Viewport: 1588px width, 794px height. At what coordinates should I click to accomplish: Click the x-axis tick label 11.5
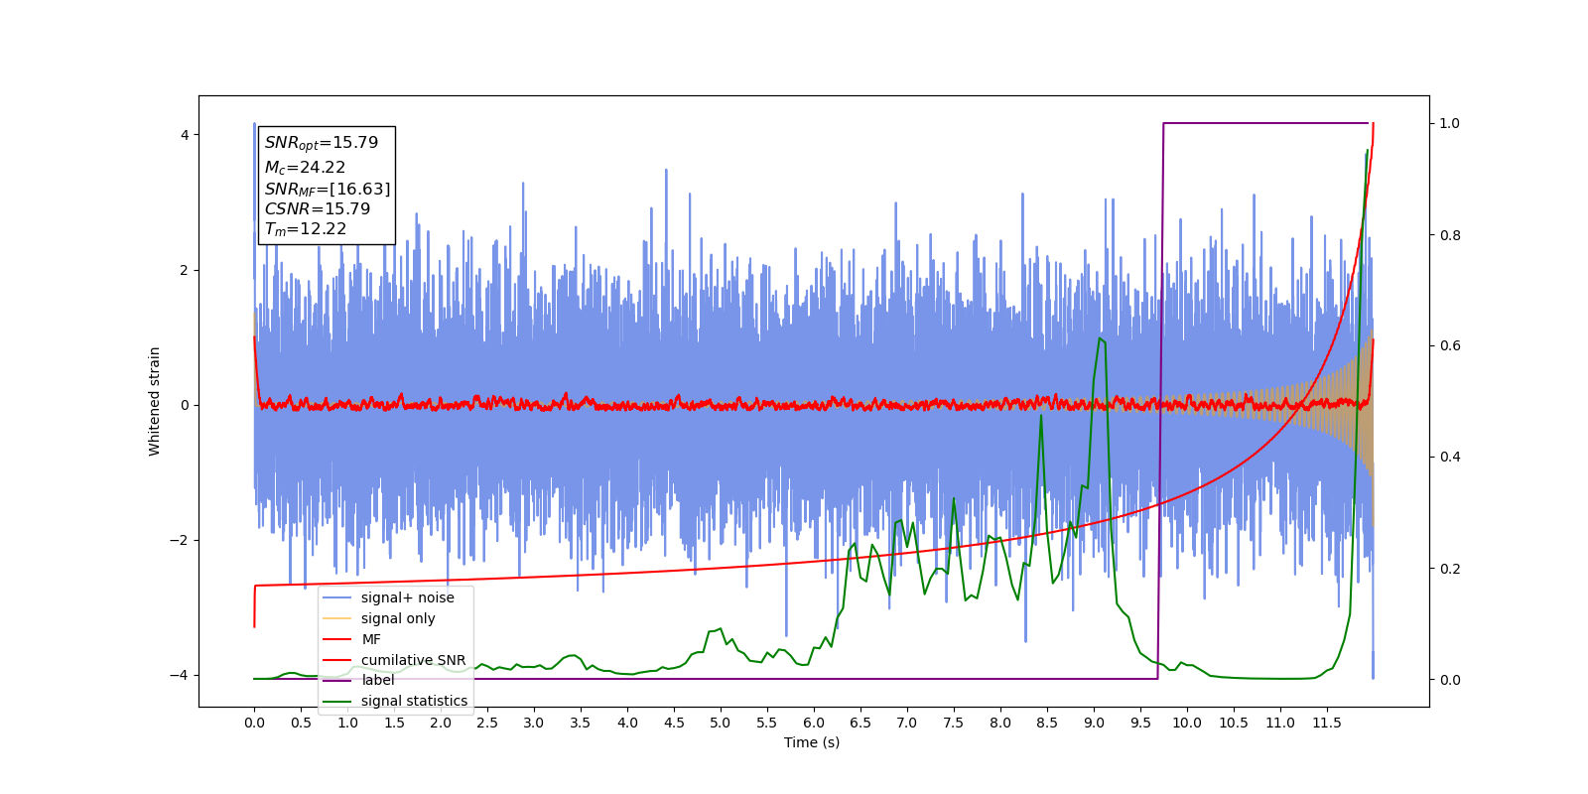pyautogui.click(x=1327, y=723)
